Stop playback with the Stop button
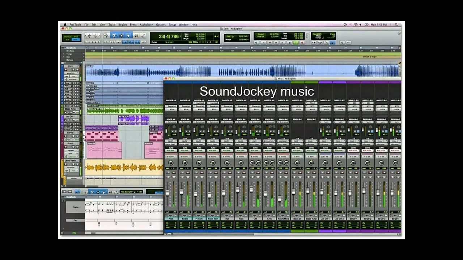 coord(289,42)
